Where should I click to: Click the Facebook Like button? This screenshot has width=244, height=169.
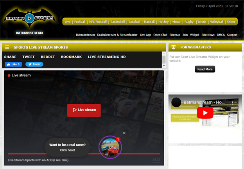pyautogui.click(x=13, y=64)
